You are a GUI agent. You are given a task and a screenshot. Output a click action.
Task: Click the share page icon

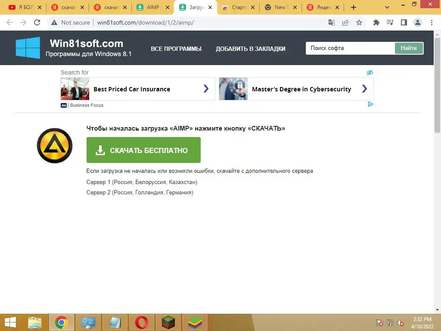(x=345, y=22)
